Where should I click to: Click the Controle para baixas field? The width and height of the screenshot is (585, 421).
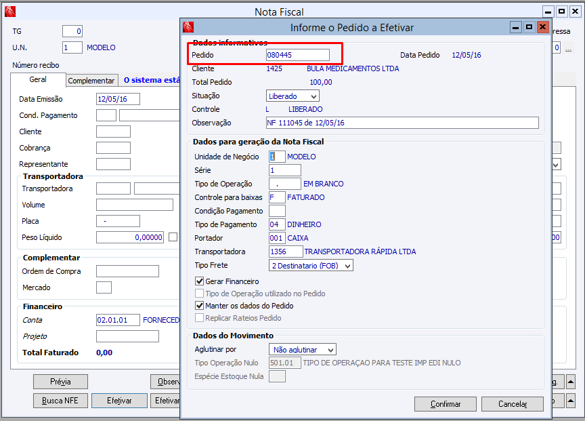[277, 197]
